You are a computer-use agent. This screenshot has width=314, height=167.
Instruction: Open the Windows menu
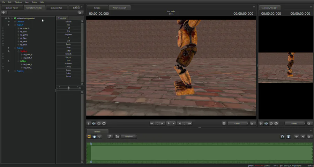[18, 2]
